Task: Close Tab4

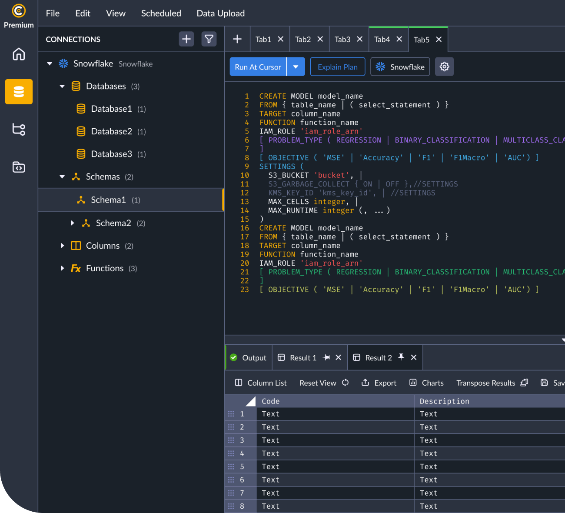Action: click(399, 39)
